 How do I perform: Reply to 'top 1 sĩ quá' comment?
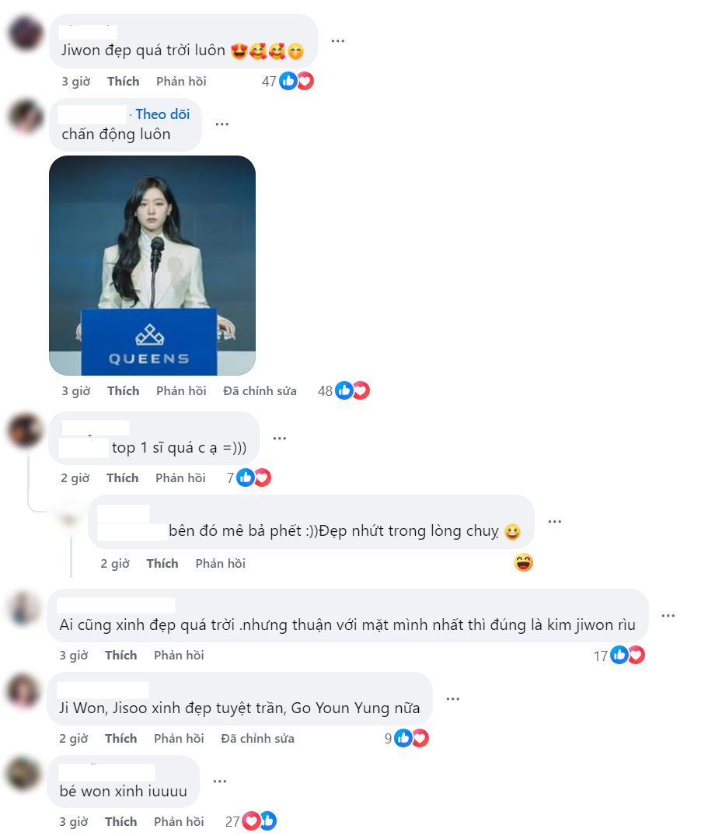(180, 477)
